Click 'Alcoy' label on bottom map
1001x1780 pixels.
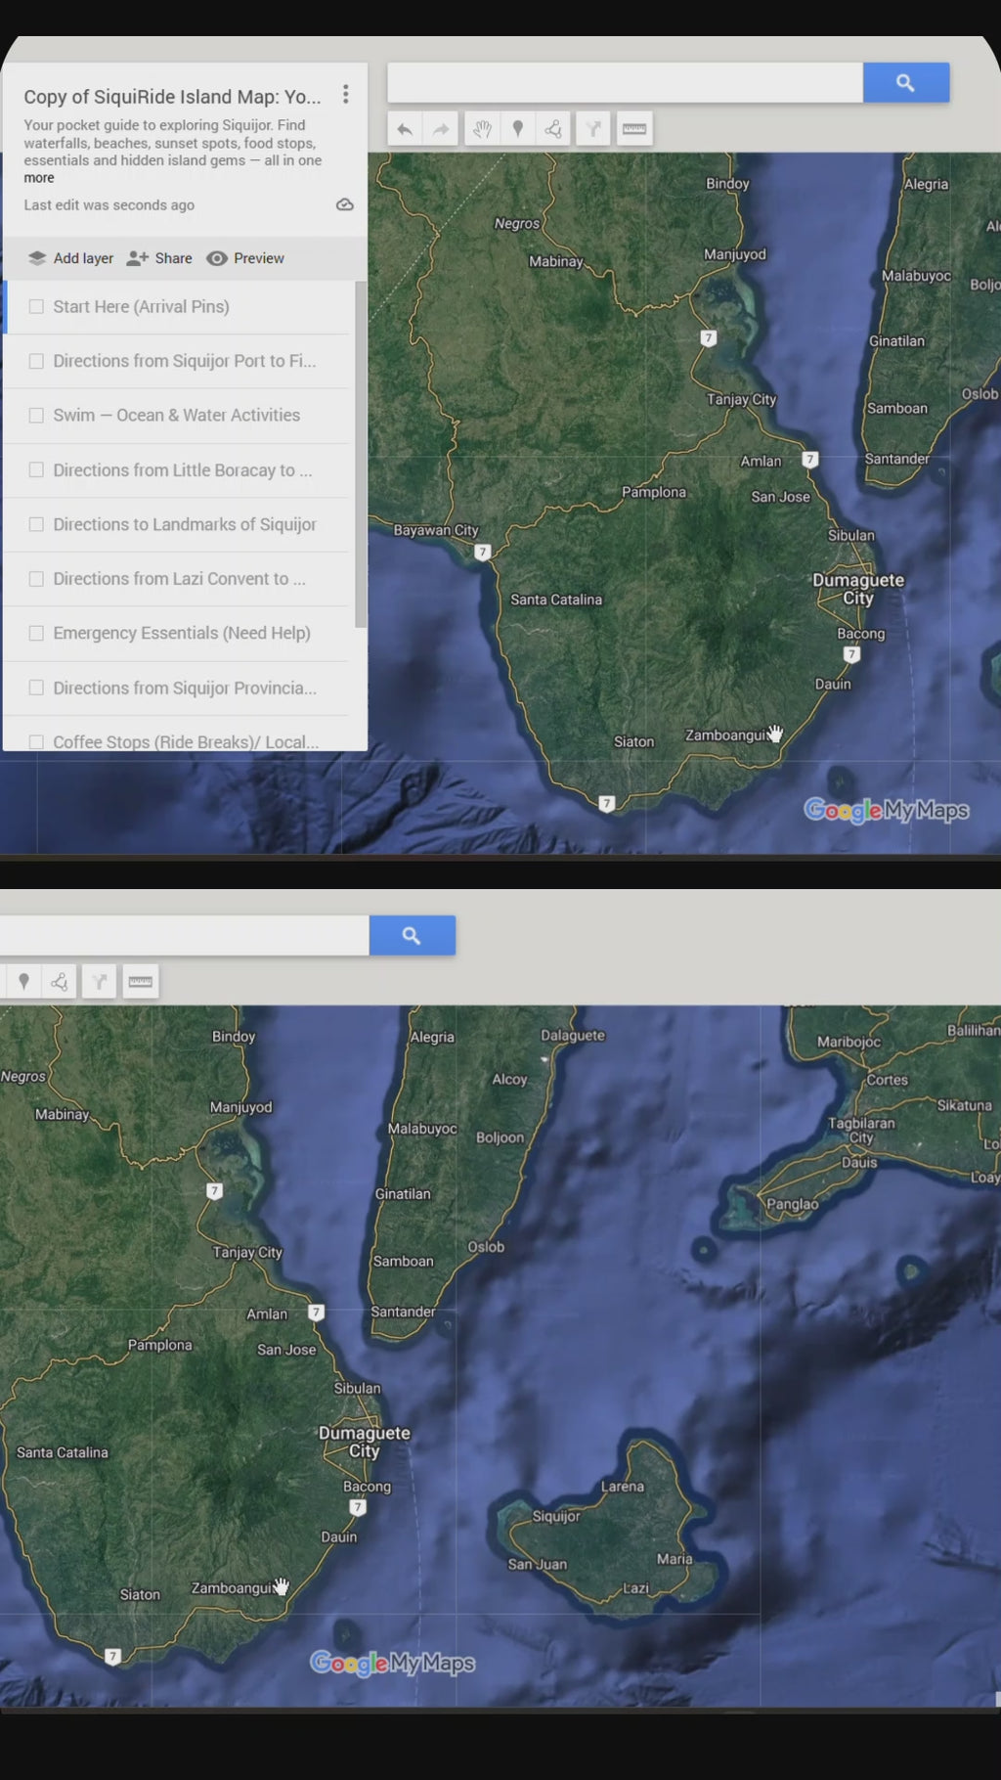click(x=509, y=1079)
